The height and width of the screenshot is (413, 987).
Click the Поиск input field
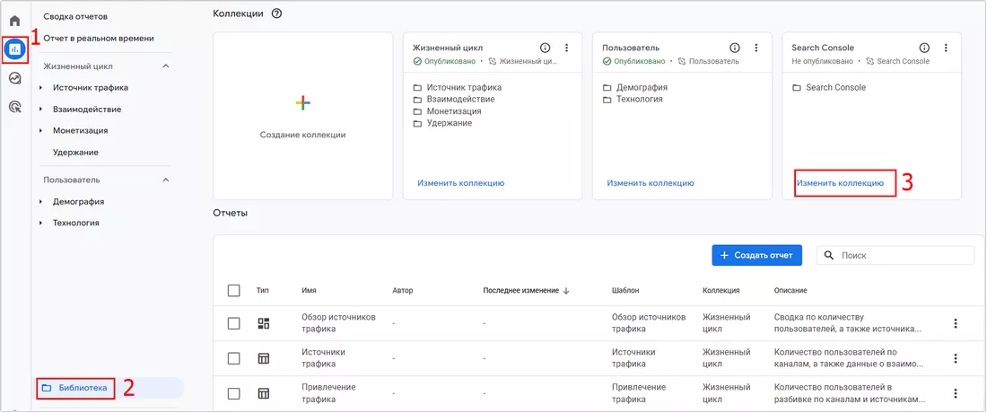pos(895,256)
